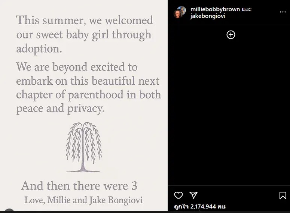Viewport: 290px width, 213px height.
Task: Click the willow tree illustration in the post
Action: pos(83,147)
